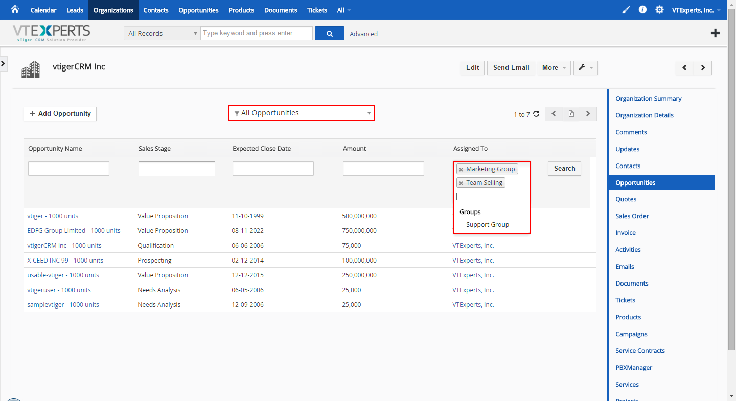This screenshot has height=401, width=736.
Task: Open the All Records search dropdown
Action: [162, 33]
